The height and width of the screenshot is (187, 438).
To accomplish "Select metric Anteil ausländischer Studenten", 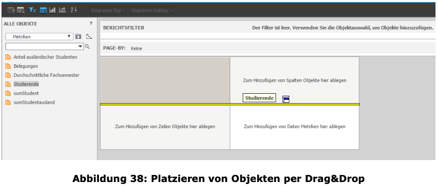I will coord(45,57).
